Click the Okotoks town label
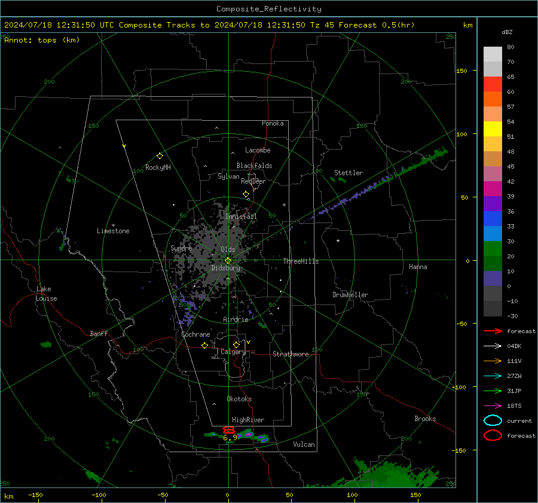The height and width of the screenshot is (503, 538). (239, 399)
